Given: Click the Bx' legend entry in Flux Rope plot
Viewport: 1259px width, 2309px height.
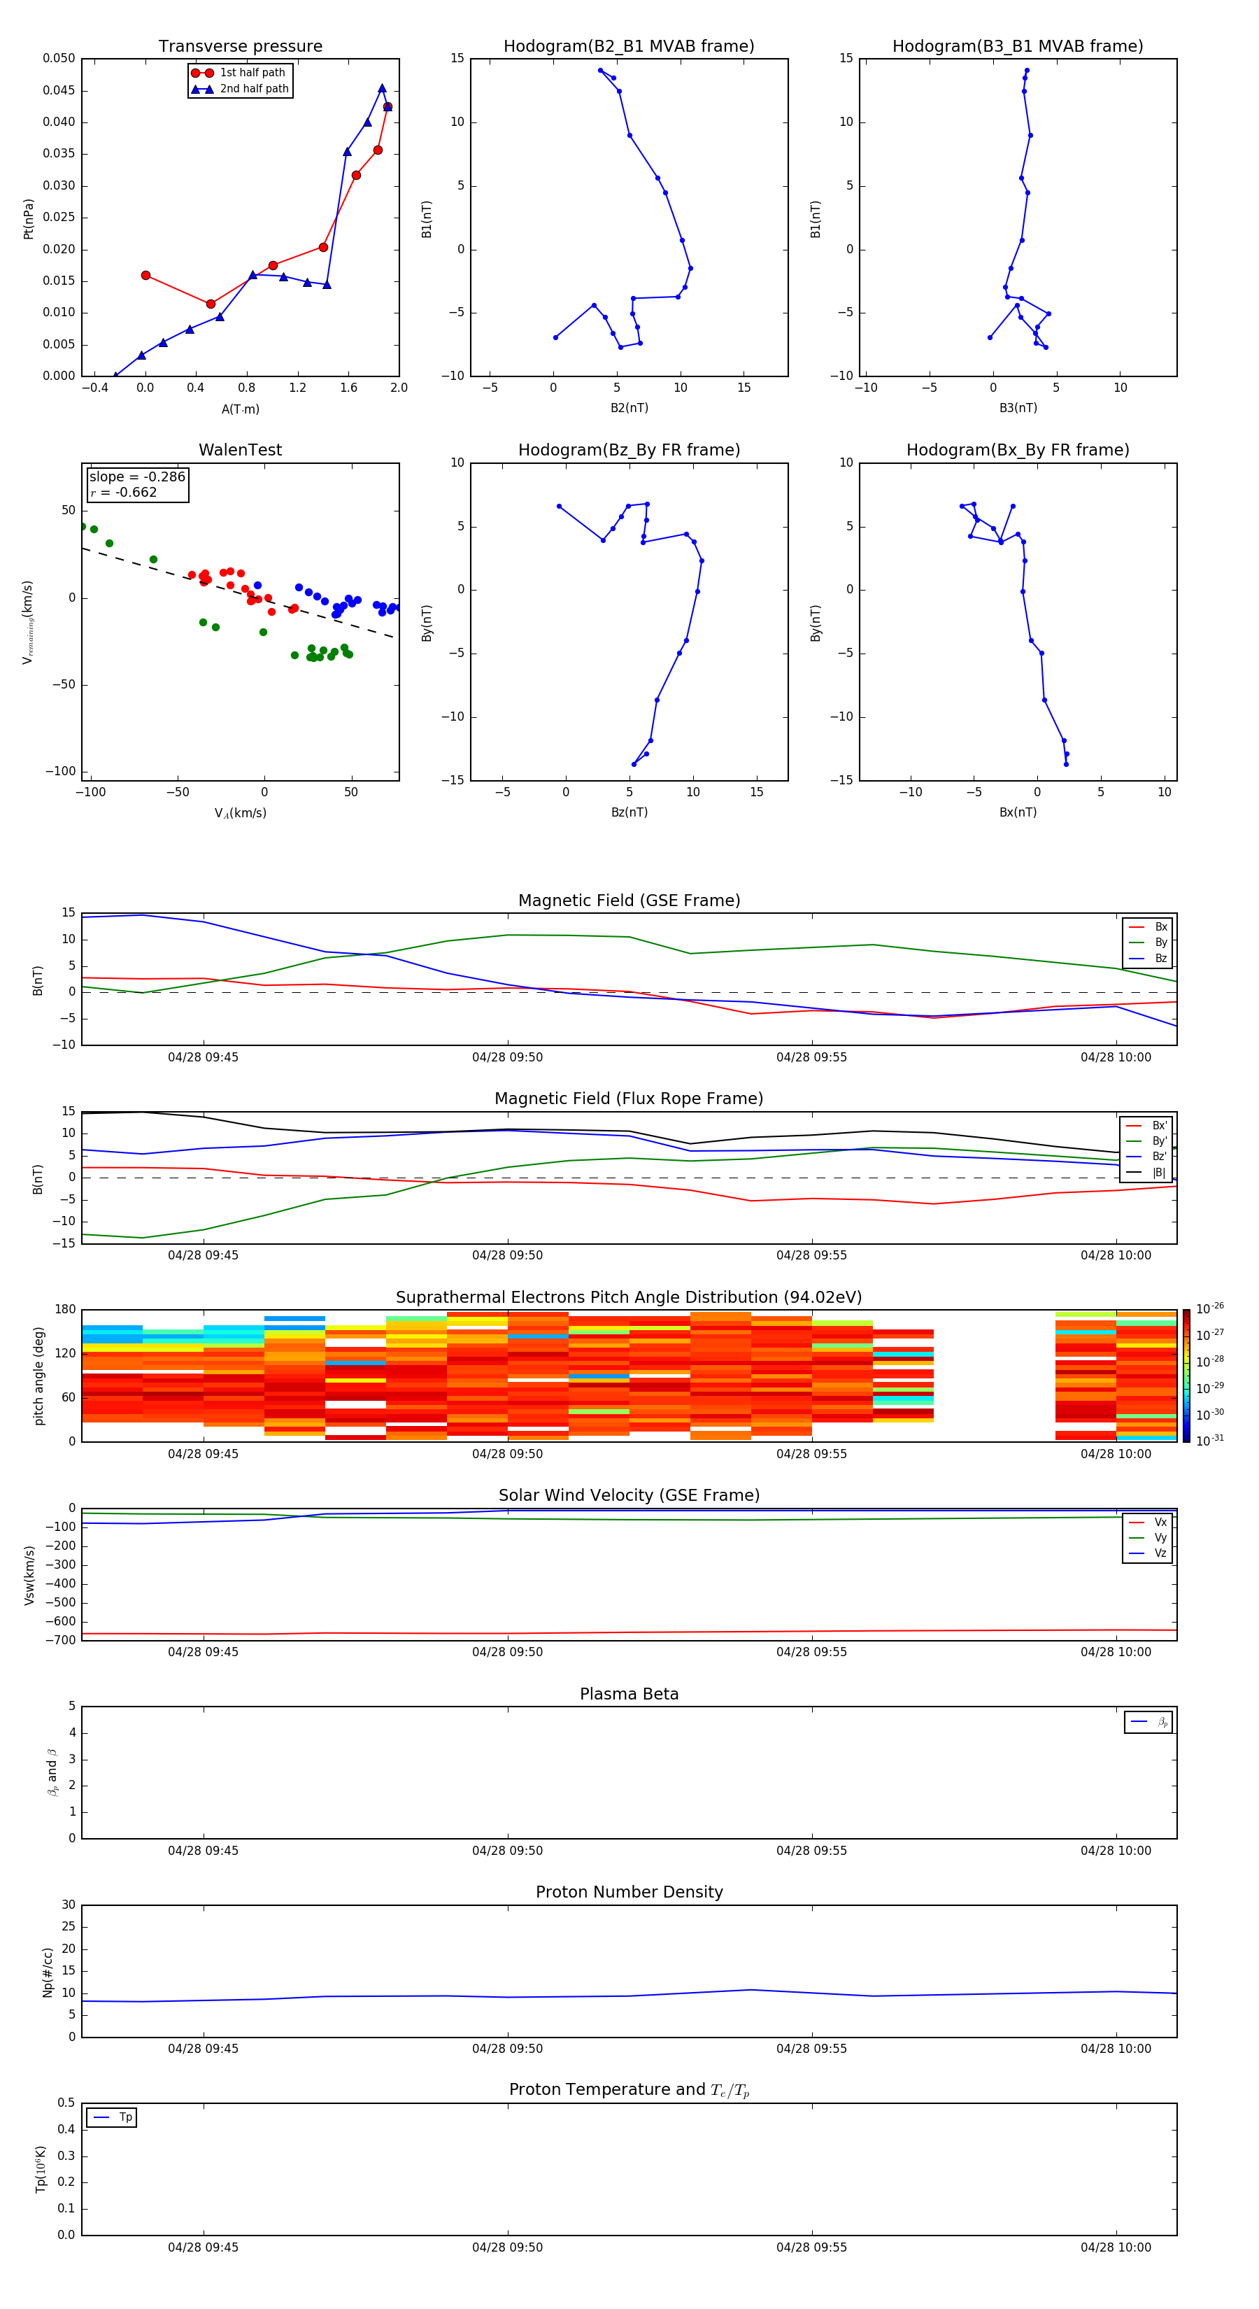Looking at the screenshot, I should coord(1160,1126).
